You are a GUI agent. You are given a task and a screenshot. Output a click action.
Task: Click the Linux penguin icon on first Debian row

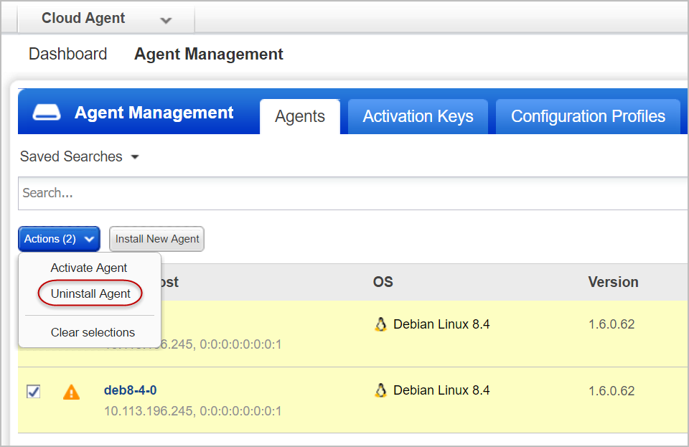point(380,324)
